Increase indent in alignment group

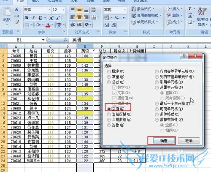[x=79, y=25]
